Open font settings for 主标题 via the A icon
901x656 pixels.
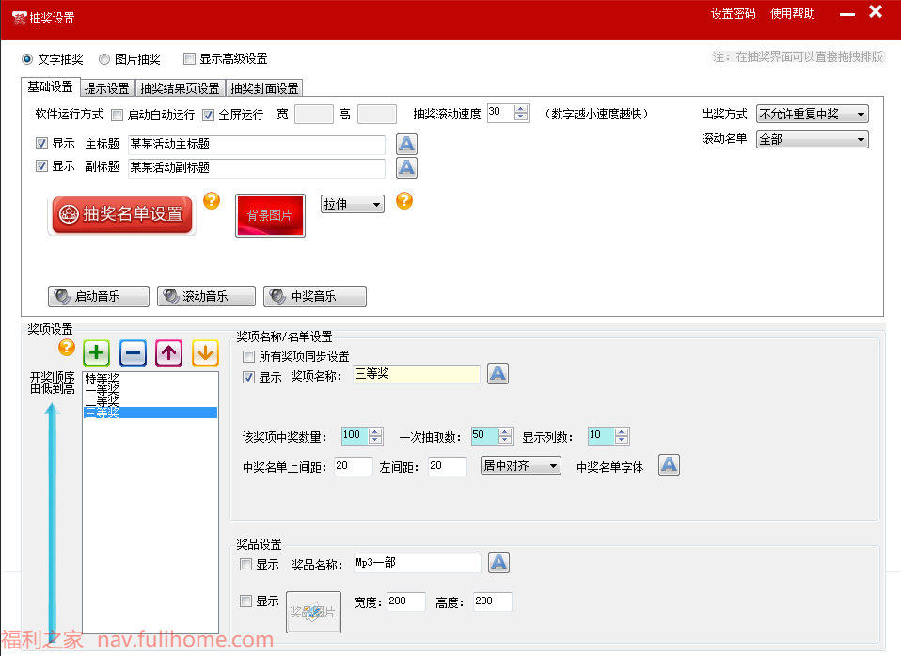coord(405,144)
